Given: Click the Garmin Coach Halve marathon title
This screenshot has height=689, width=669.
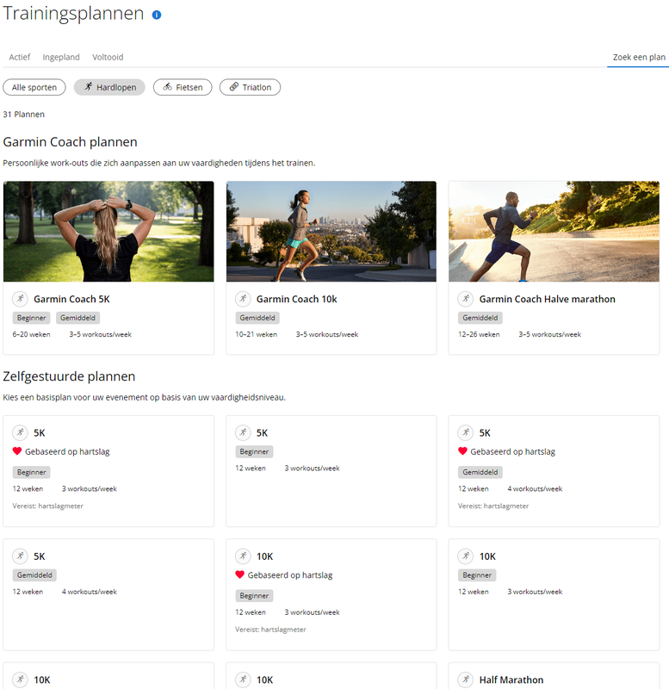Looking at the screenshot, I should pos(547,299).
